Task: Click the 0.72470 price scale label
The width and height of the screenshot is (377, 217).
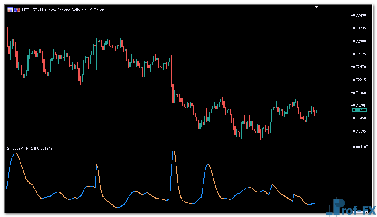Action: click(x=360, y=66)
